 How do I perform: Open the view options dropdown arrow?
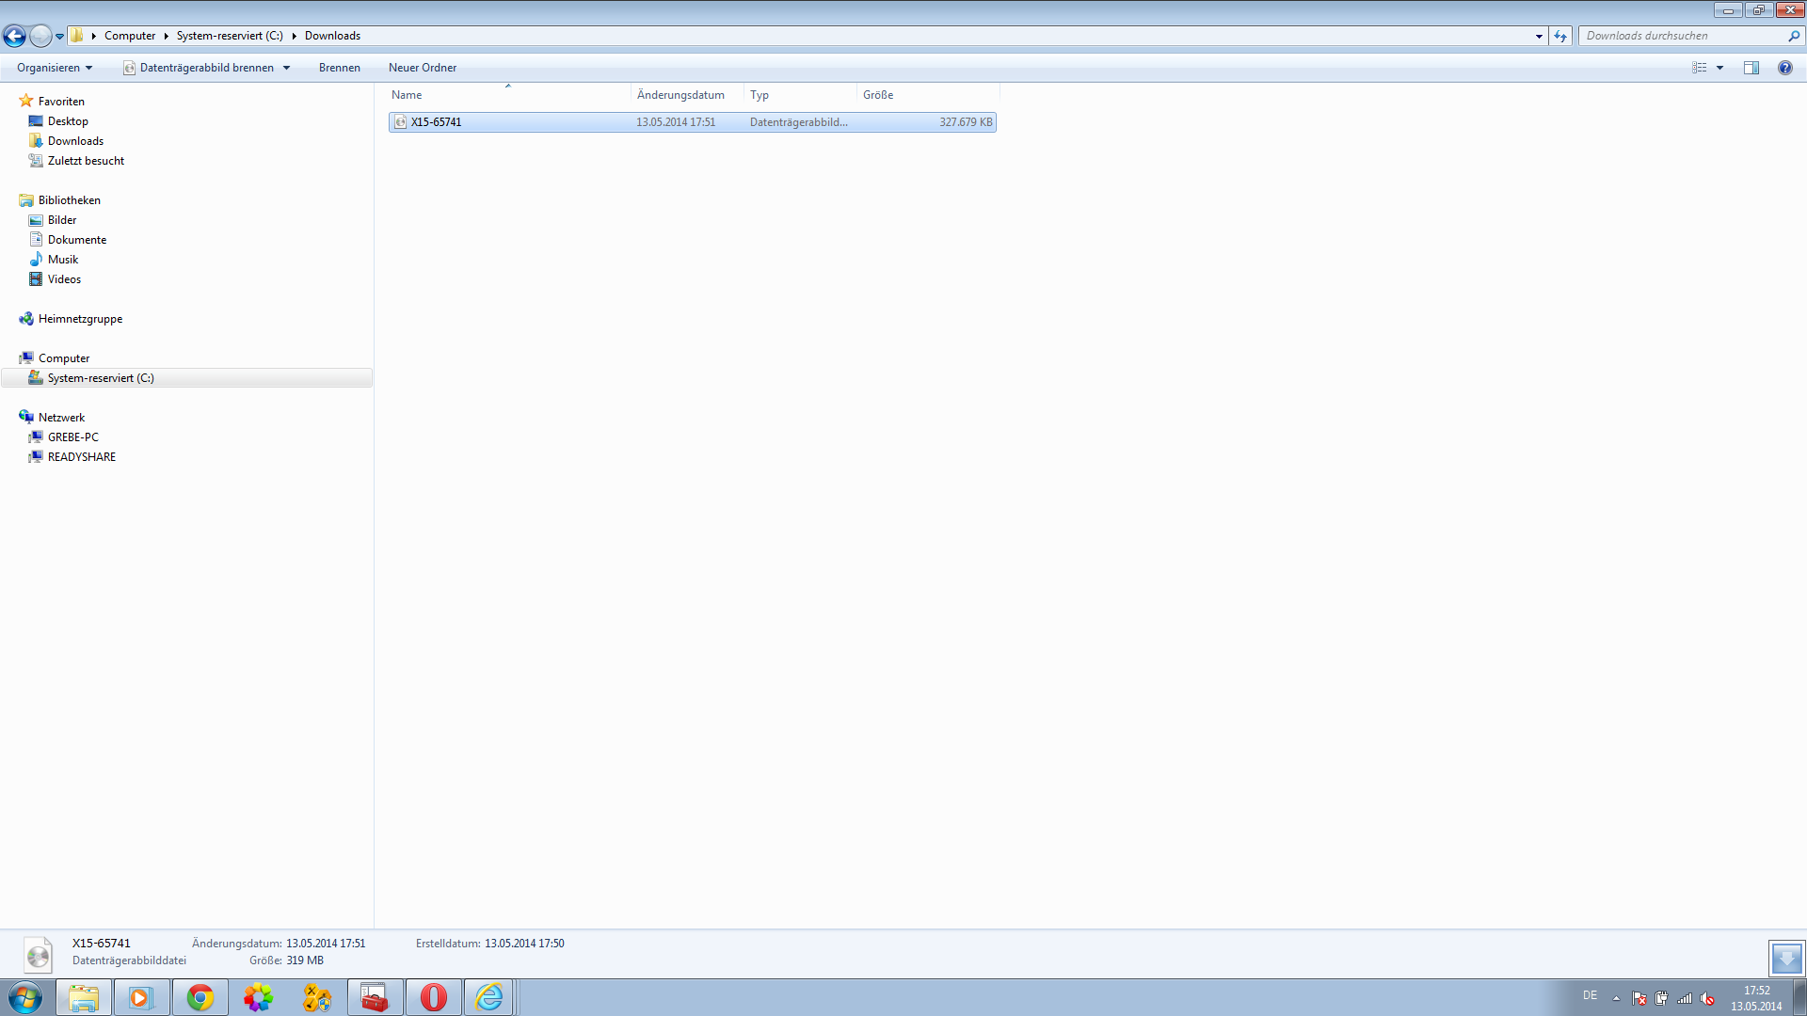pyautogui.click(x=1719, y=68)
